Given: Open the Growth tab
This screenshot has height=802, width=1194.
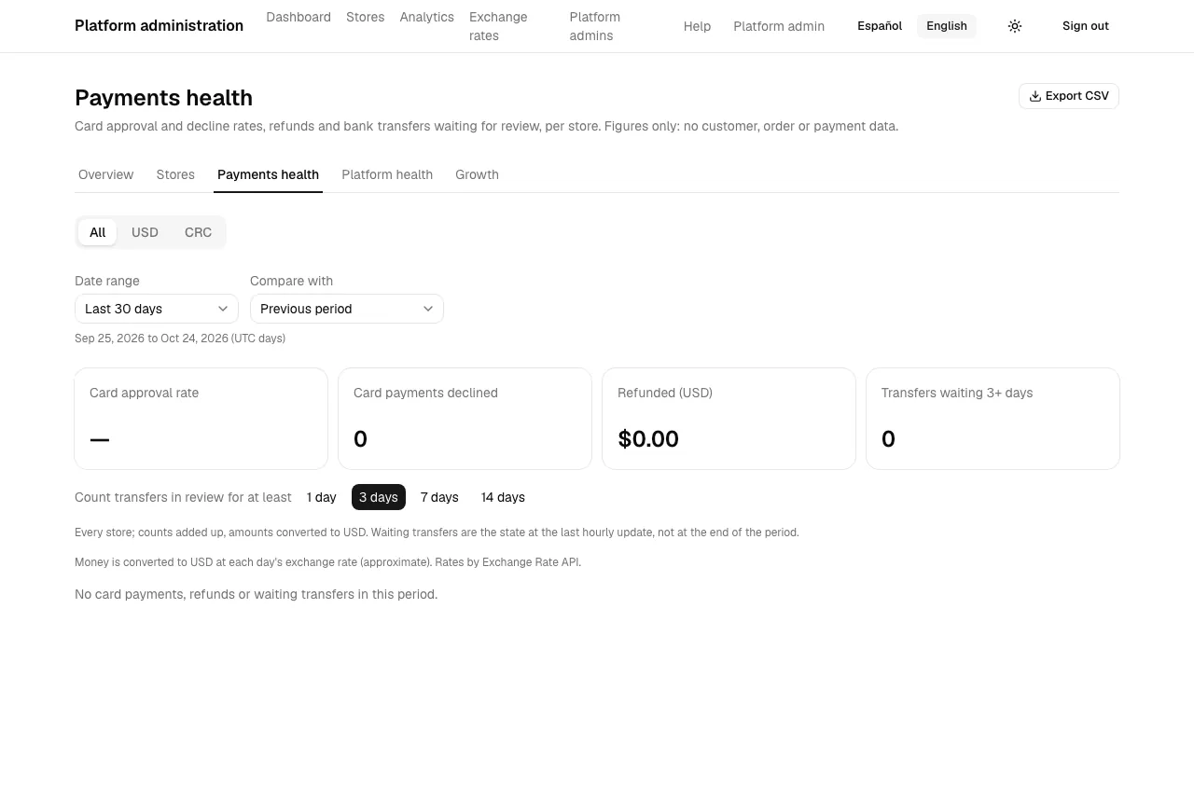Looking at the screenshot, I should [x=477, y=174].
